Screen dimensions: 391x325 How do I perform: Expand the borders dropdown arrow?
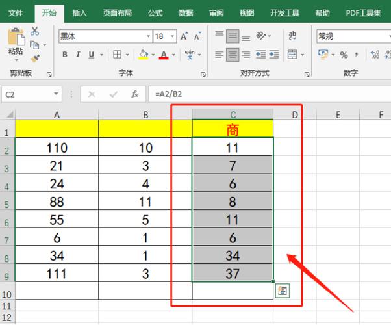pos(127,55)
